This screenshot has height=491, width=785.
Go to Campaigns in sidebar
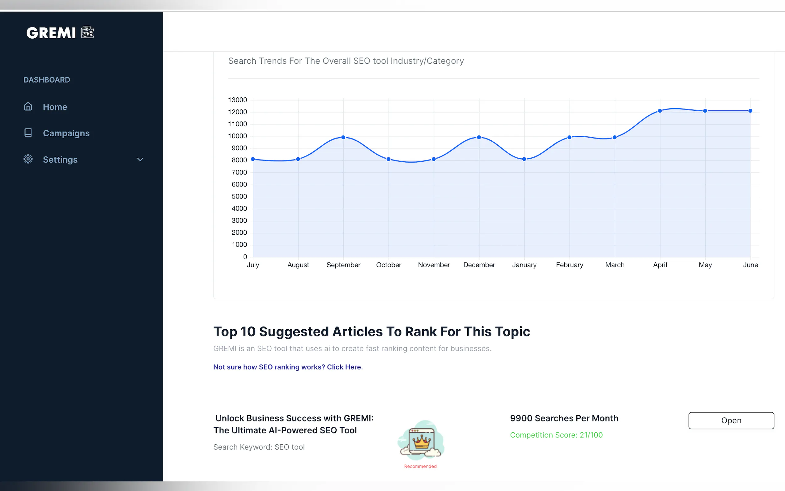pyautogui.click(x=66, y=133)
